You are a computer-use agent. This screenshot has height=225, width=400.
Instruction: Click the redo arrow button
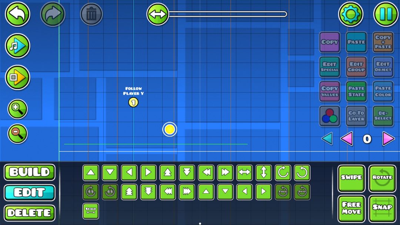(53, 14)
